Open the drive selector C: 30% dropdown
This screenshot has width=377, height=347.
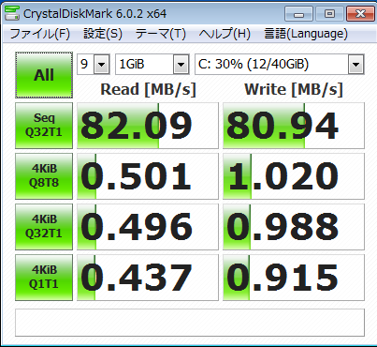click(280, 65)
